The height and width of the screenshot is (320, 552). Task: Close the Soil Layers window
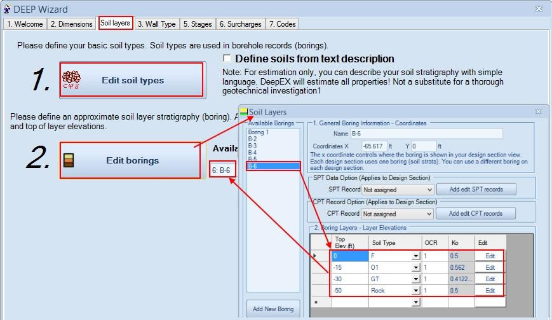(x=538, y=111)
